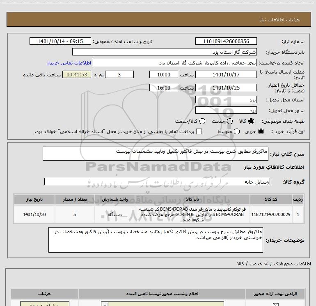Viewport: 316px width, 306px height.
Task: Choose the متوسط purchase type radio
Action: pos(237,131)
